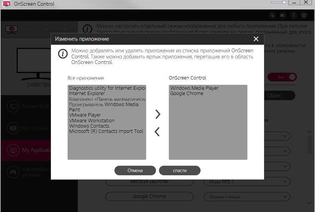315x212 pixels.
Task: Click the cursor pointer icon in top bar
Action: pos(272,15)
